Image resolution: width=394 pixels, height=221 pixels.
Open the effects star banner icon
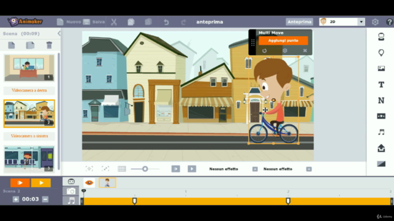pyautogui.click(x=381, y=116)
